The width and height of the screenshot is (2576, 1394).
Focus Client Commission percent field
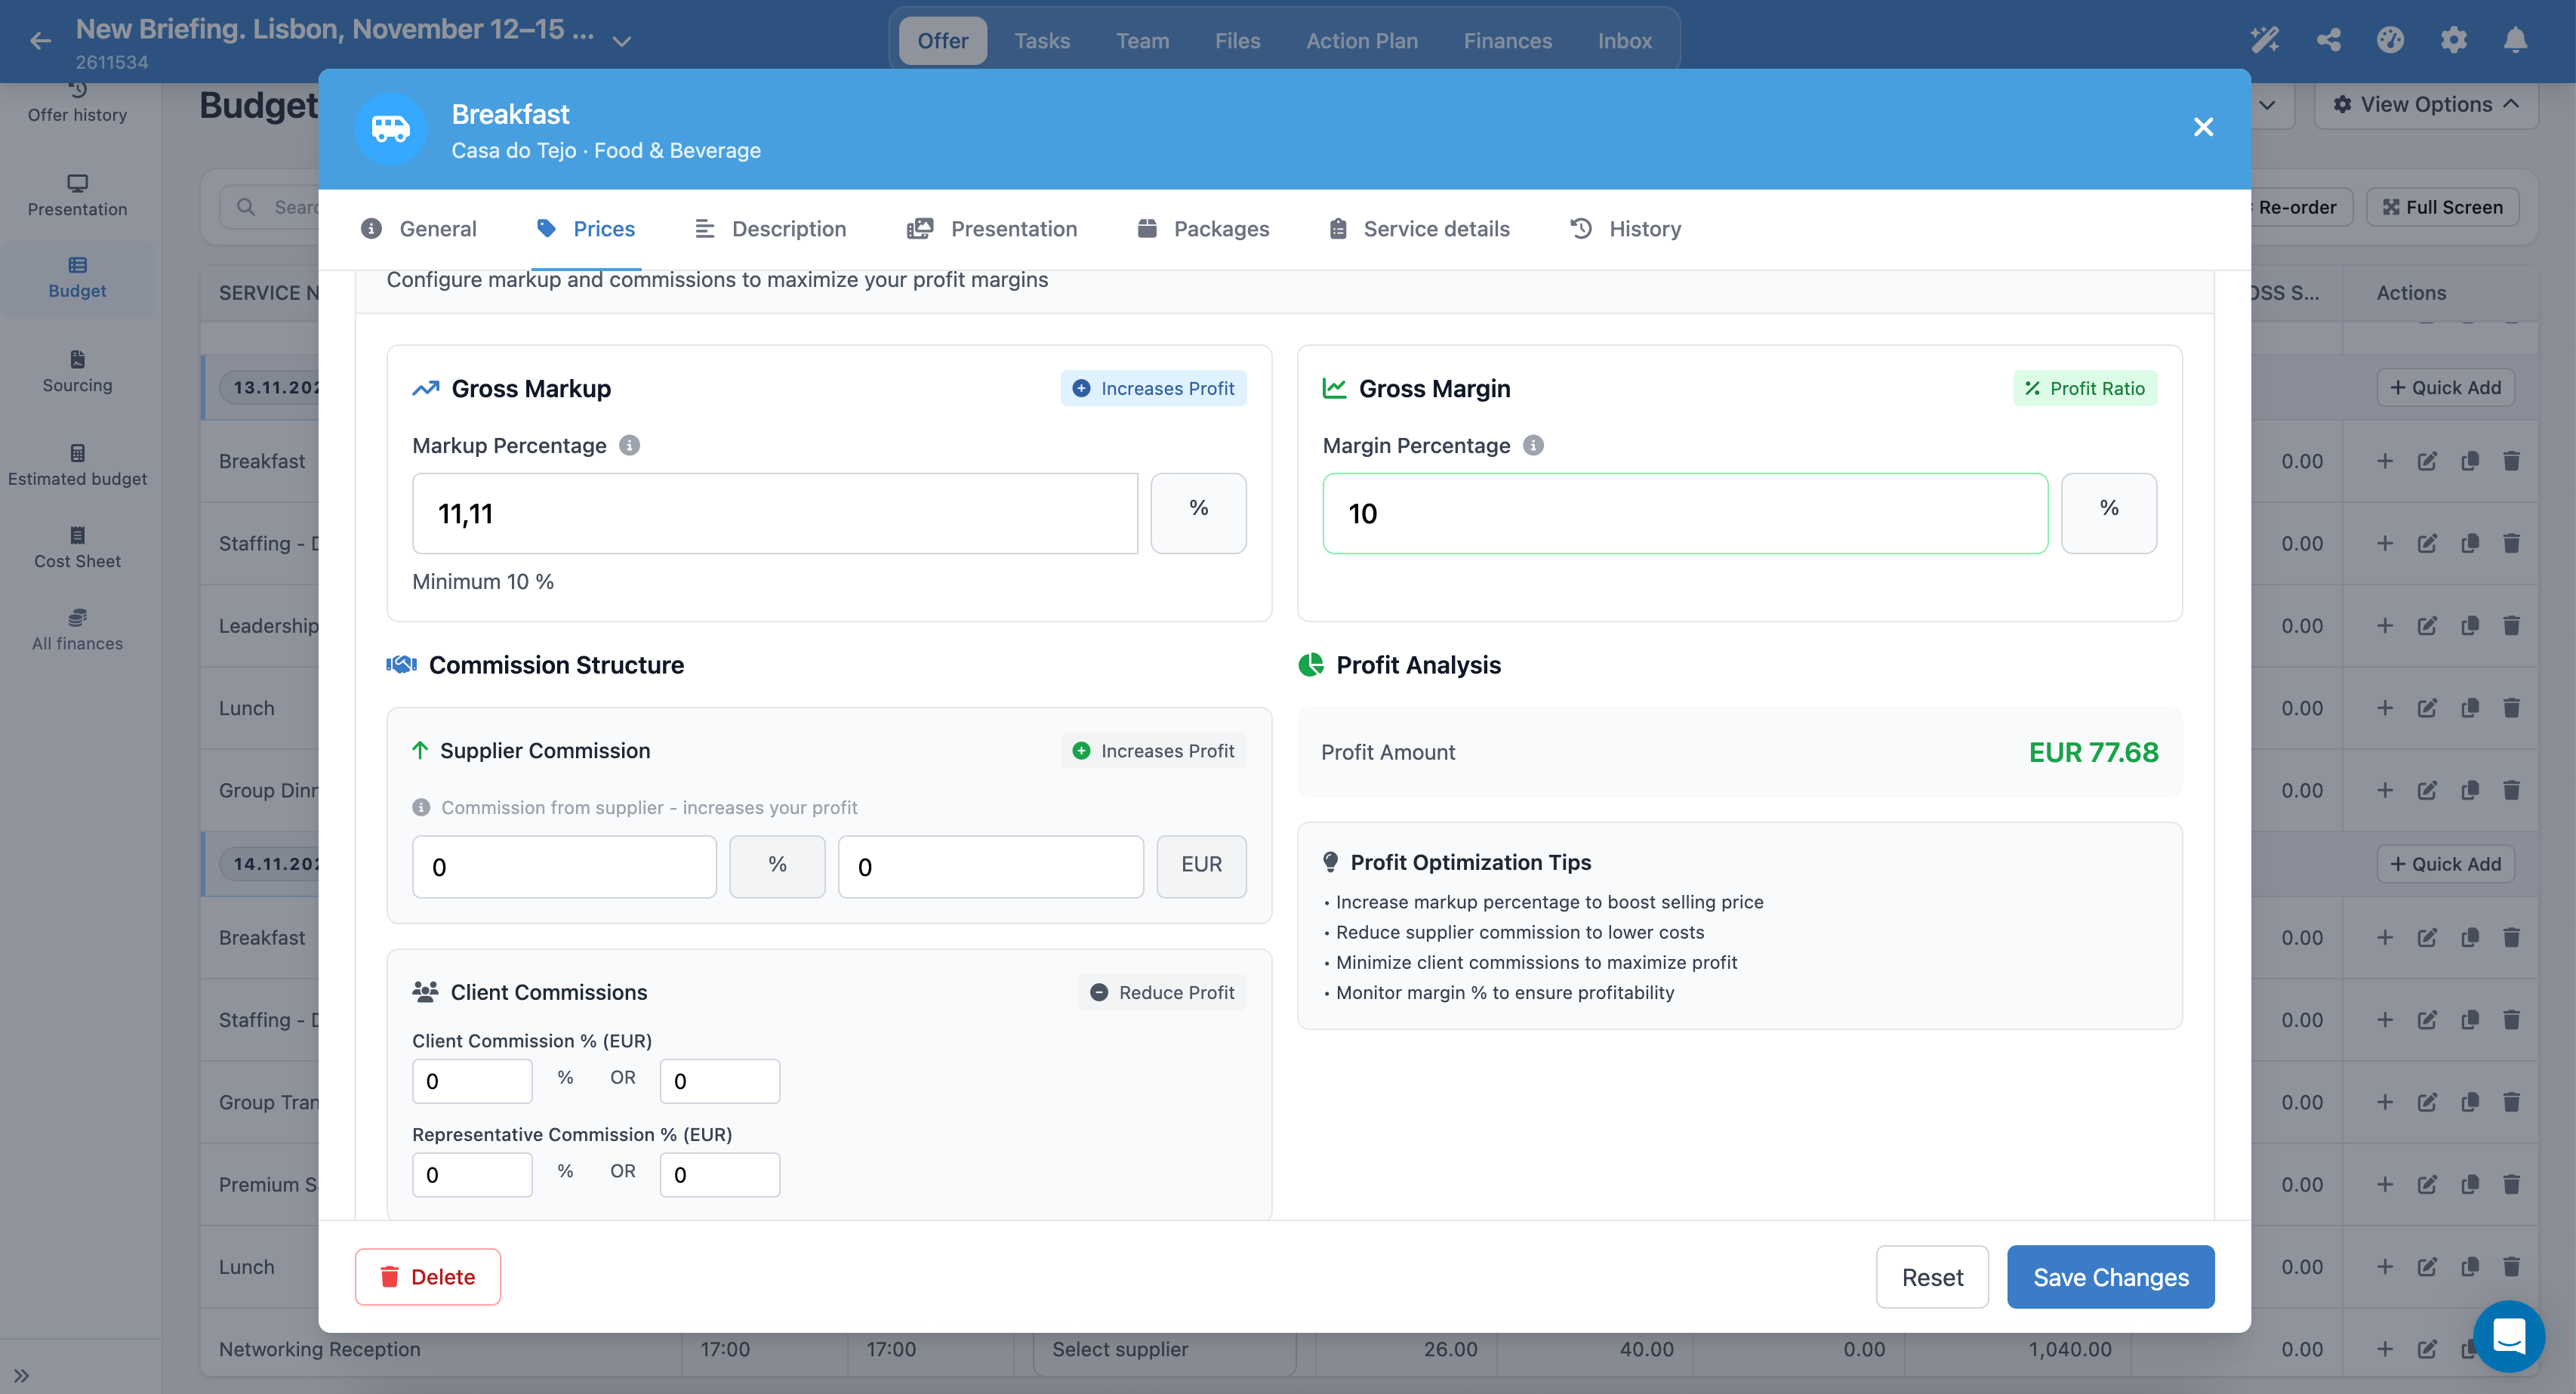click(x=472, y=1081)
